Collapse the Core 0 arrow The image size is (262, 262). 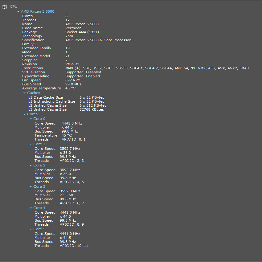(x=31, y=119)
